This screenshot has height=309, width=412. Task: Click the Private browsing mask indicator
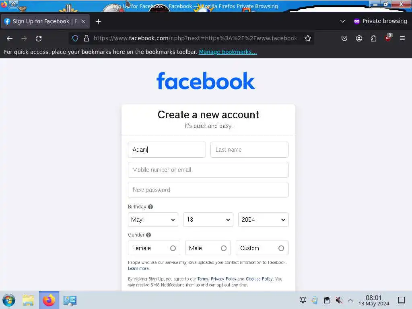(380, 21)
